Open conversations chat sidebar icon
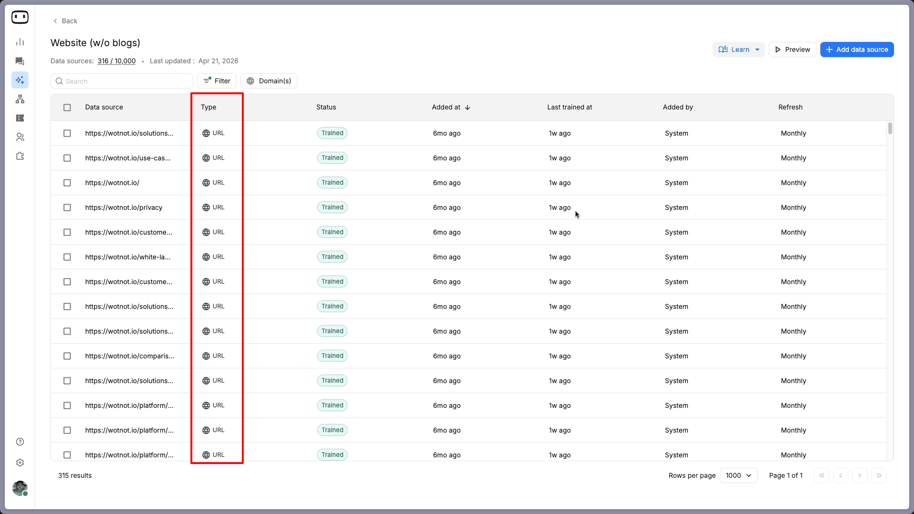This screenshot has height=514, width=914. (x=20, y=61)
